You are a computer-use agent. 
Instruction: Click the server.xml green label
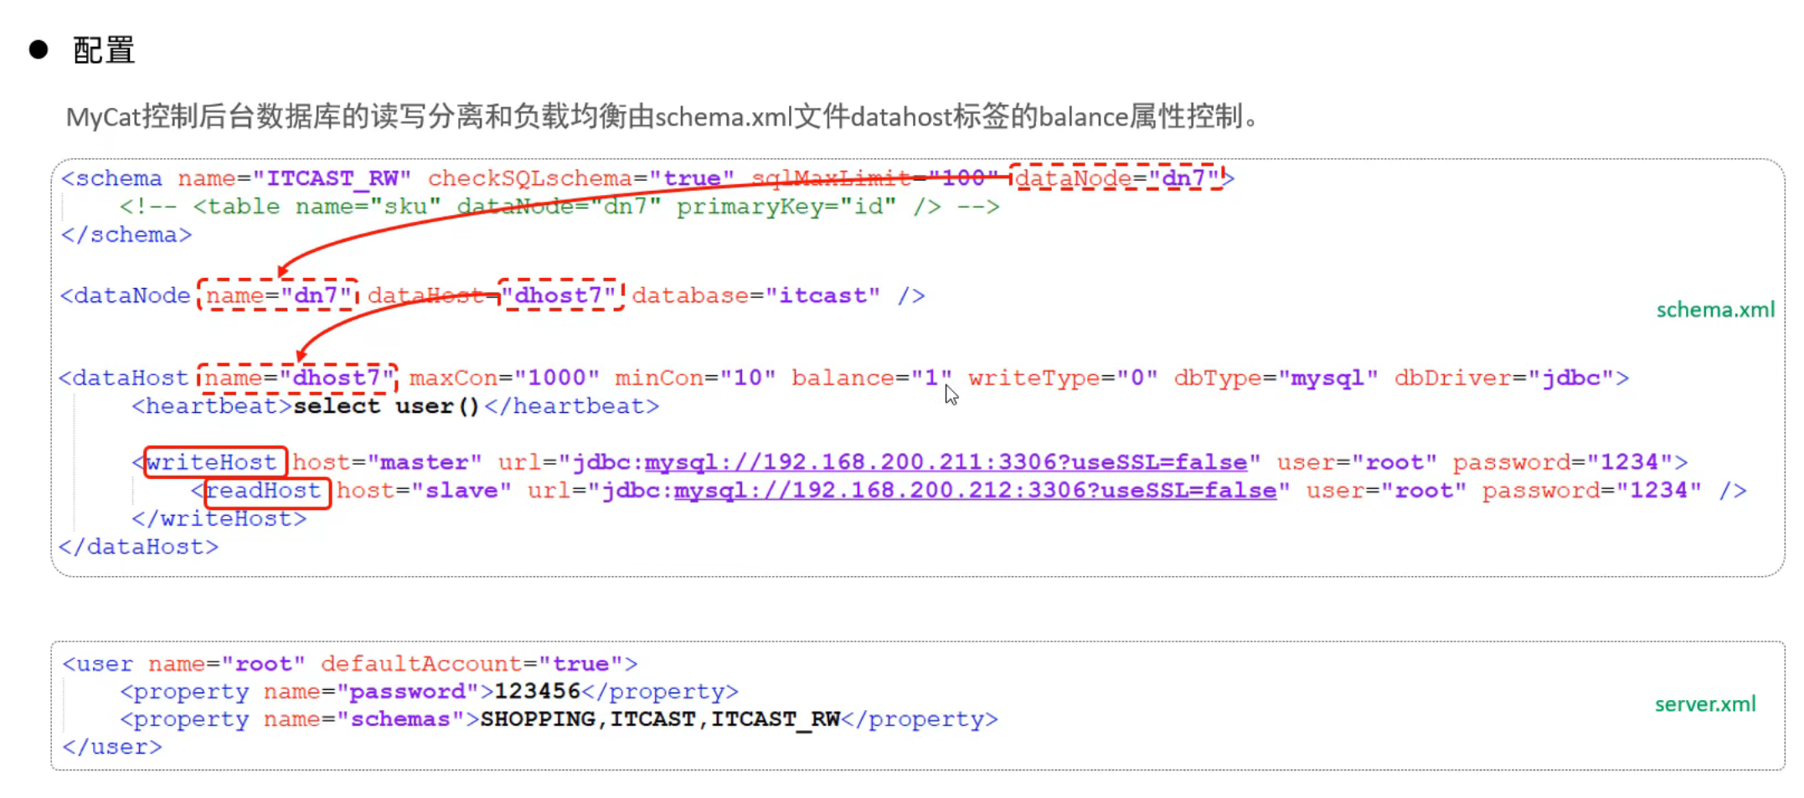click(x=1705, y=704)
